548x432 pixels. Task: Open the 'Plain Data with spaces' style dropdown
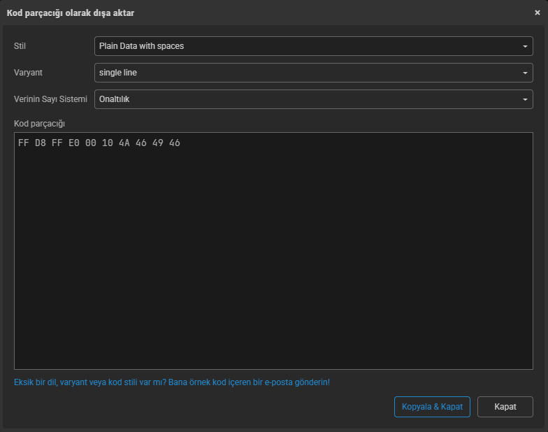[308, 46]
